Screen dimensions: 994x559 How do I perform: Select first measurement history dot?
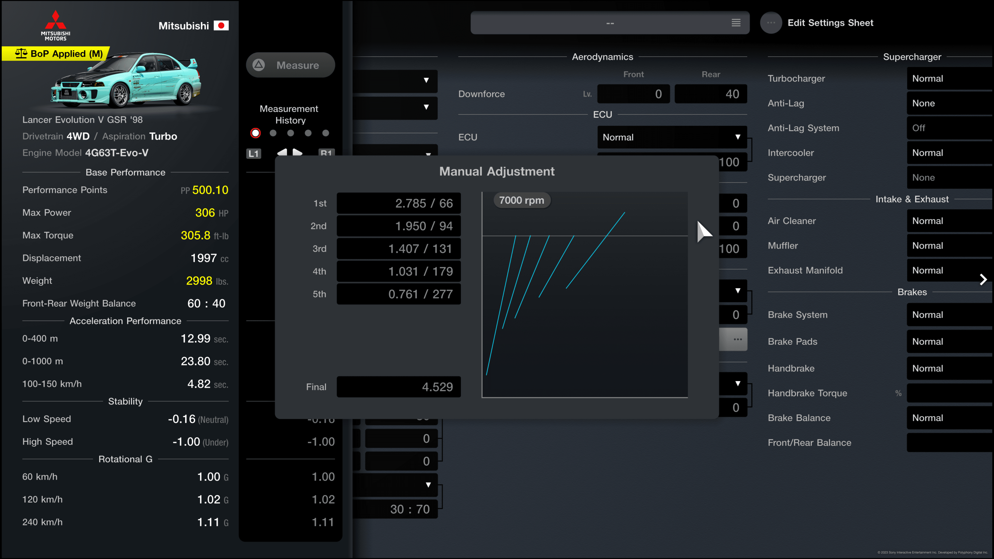tap(255, 133)
